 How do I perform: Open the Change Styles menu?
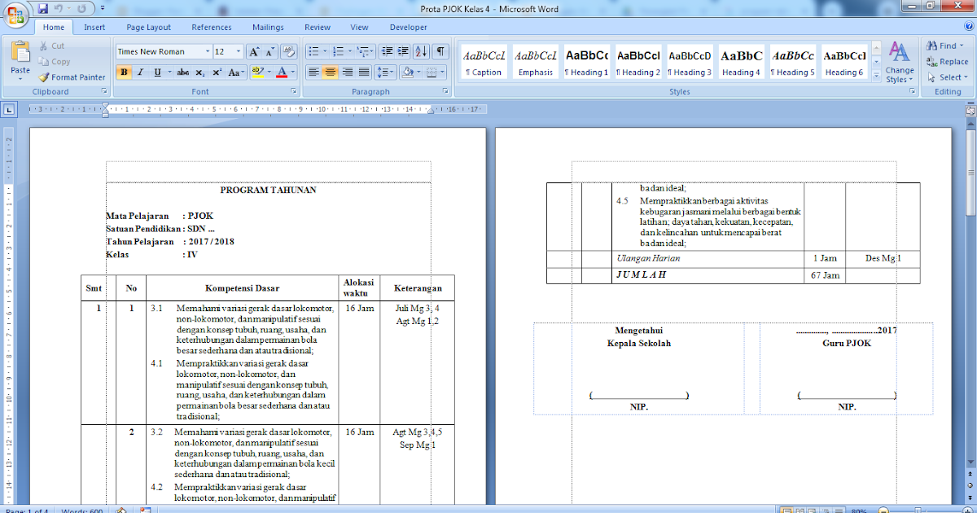(x=900, y=63)
